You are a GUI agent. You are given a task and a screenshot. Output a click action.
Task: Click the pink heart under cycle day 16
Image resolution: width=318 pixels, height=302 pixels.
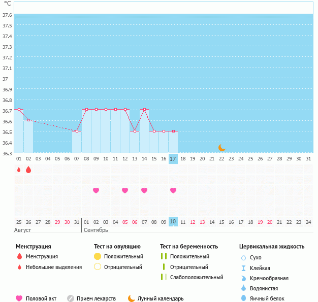tap(173, 190)
